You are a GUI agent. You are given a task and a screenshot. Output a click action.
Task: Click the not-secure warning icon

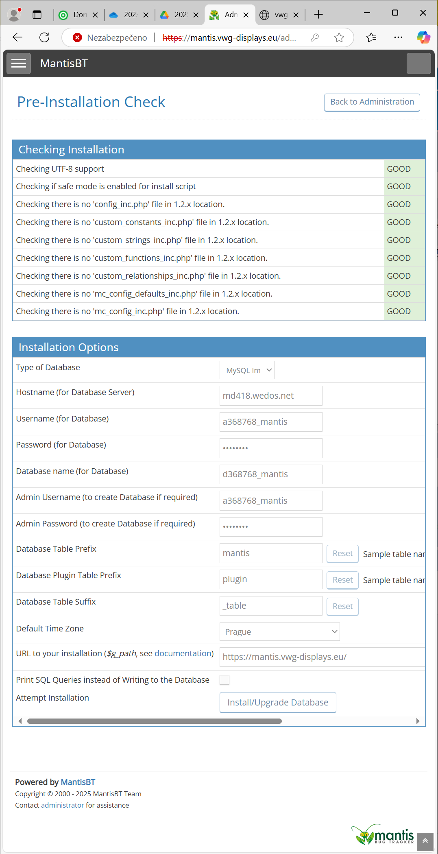click(x=77, y=38)
